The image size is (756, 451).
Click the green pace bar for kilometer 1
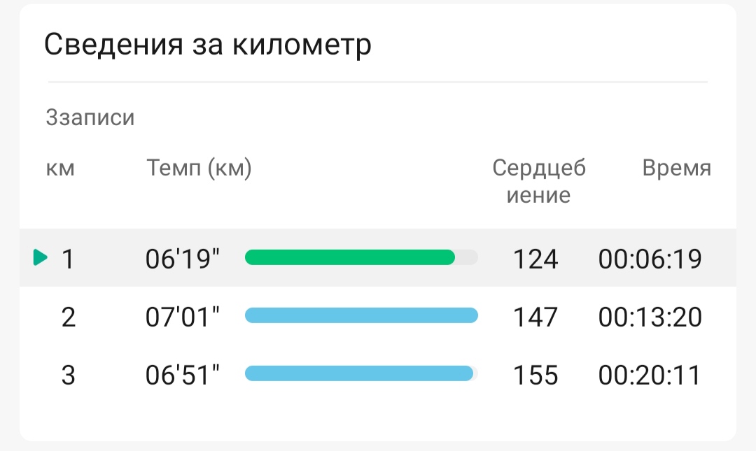coord(350,257)
